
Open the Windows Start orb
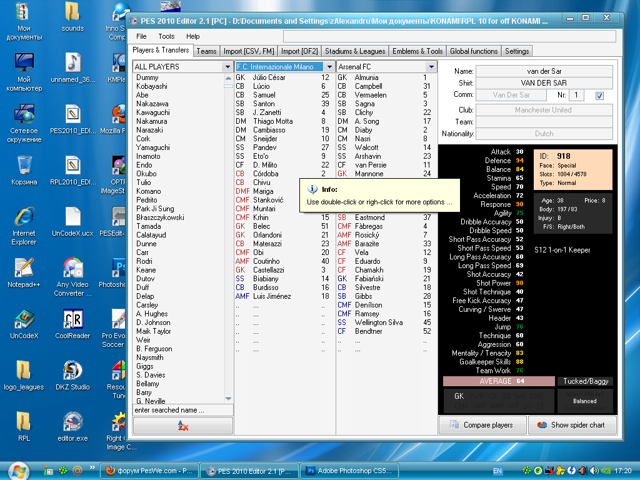tap(19, 471)
